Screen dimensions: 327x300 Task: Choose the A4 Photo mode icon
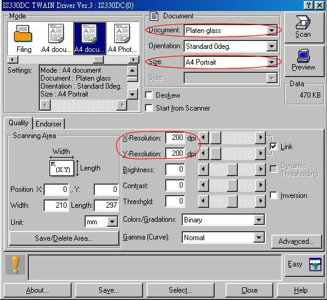click(x=122, y=38)
